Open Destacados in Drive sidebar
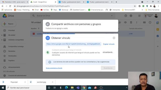Viewport: 161px width, 90px height. tap(12, 56)
